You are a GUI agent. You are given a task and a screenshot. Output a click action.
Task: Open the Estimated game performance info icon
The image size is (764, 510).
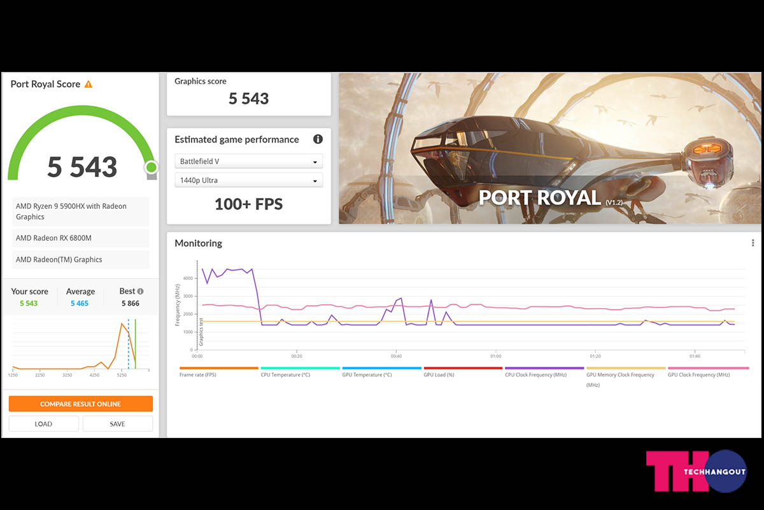tap(318, 139)
